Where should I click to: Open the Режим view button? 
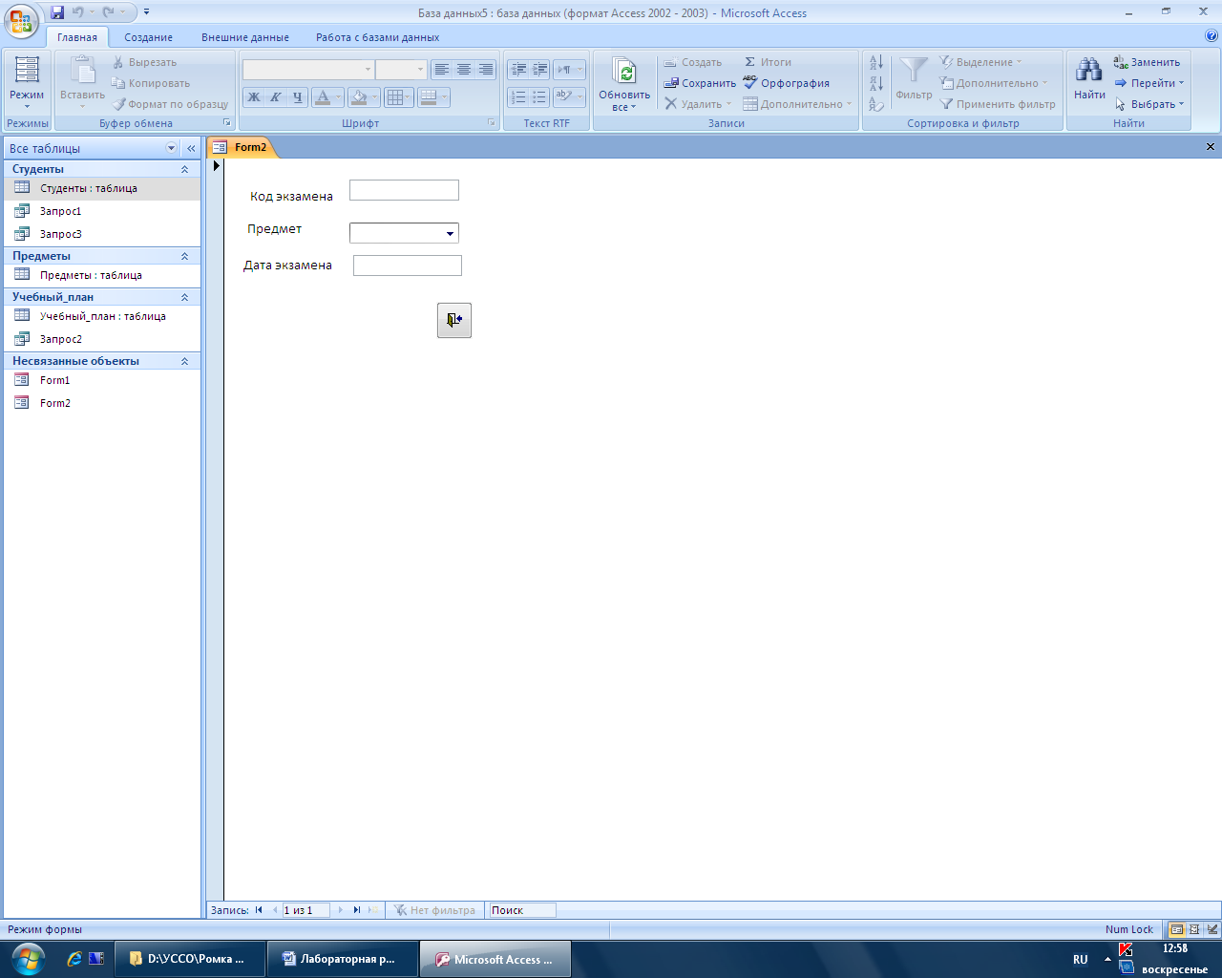(27, 83)
